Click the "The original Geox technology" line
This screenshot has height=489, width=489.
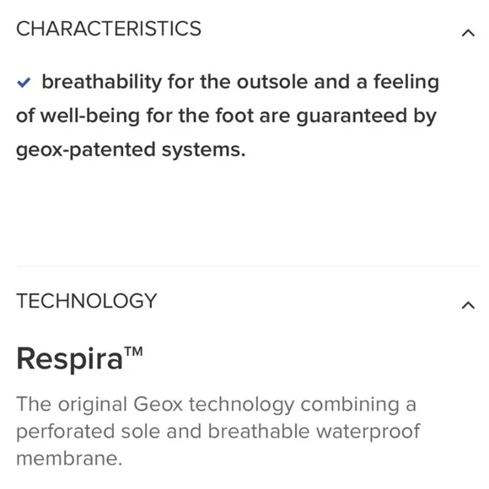coord(216,405)
